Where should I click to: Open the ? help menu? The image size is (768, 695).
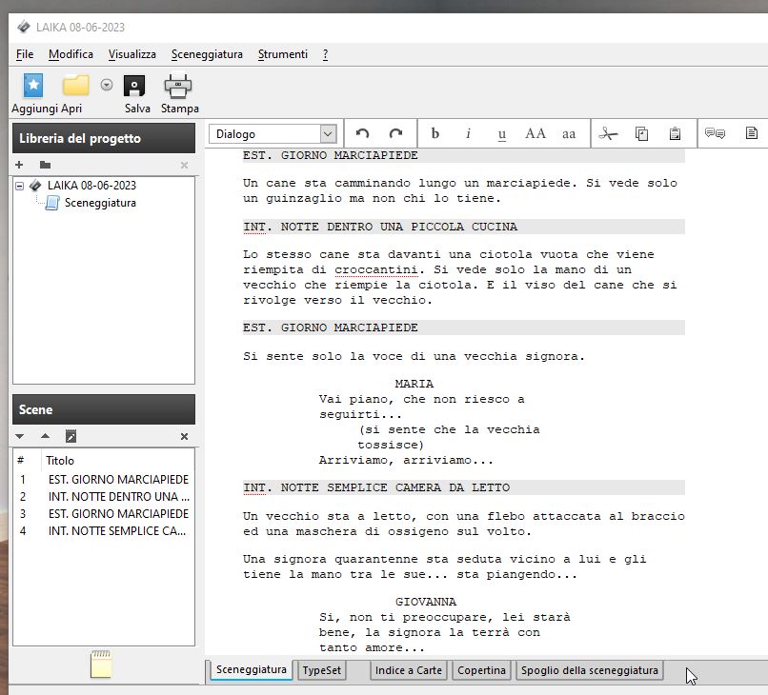click(x=325, y=54)
